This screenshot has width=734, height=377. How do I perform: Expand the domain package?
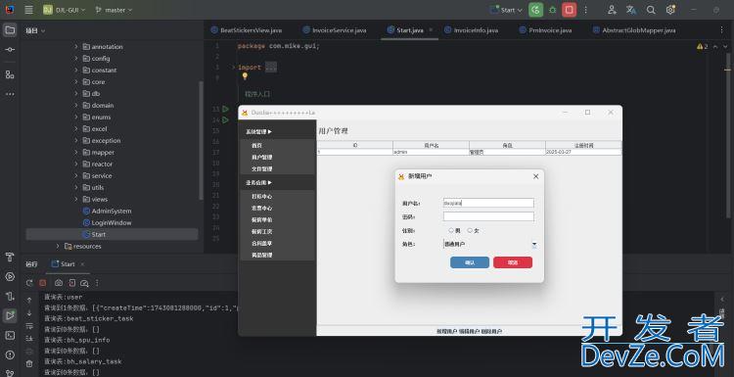75,106
